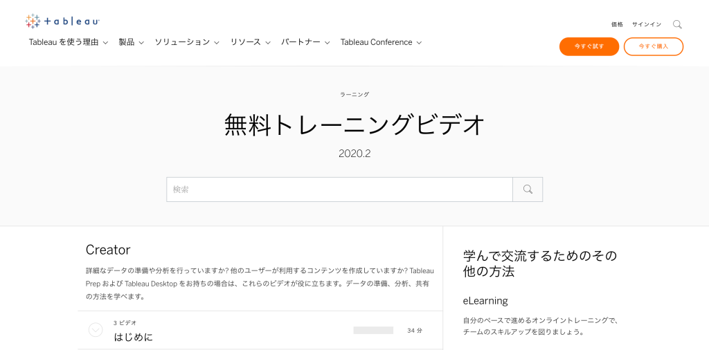Click the 34 分 duration text
This screenshot has height=350, width=709.
(x=415, y=331)
